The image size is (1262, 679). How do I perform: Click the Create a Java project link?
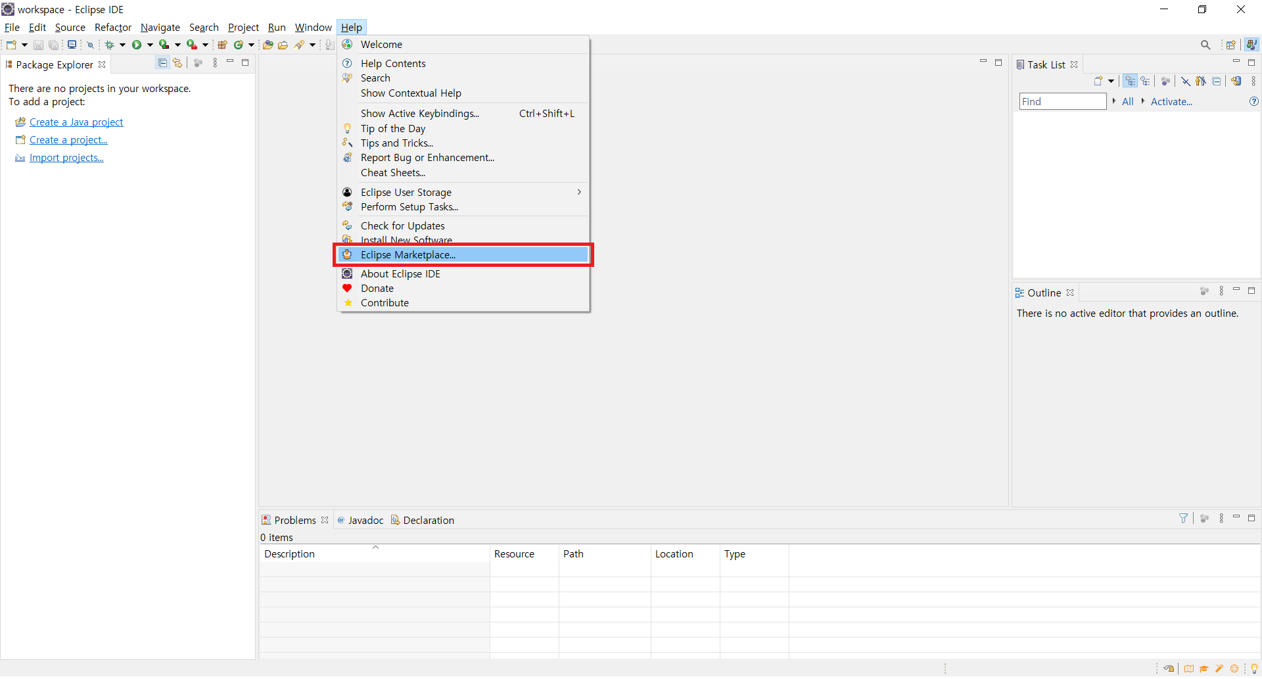(x=76, y=122)
